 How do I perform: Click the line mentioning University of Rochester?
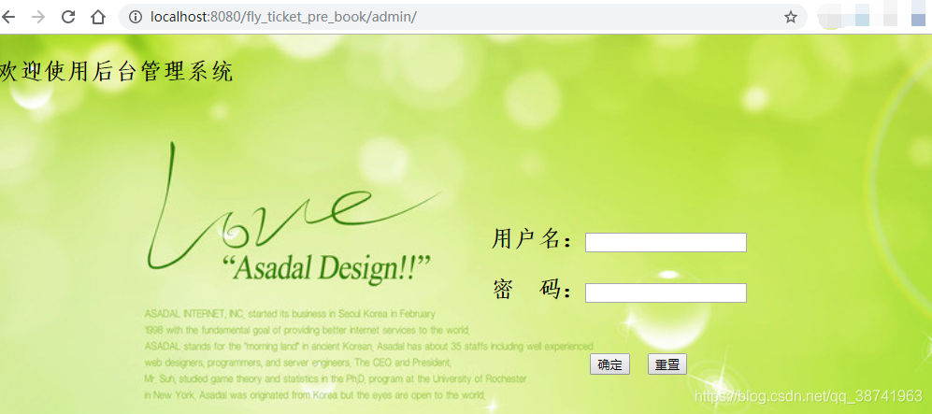tap(336, 378)
